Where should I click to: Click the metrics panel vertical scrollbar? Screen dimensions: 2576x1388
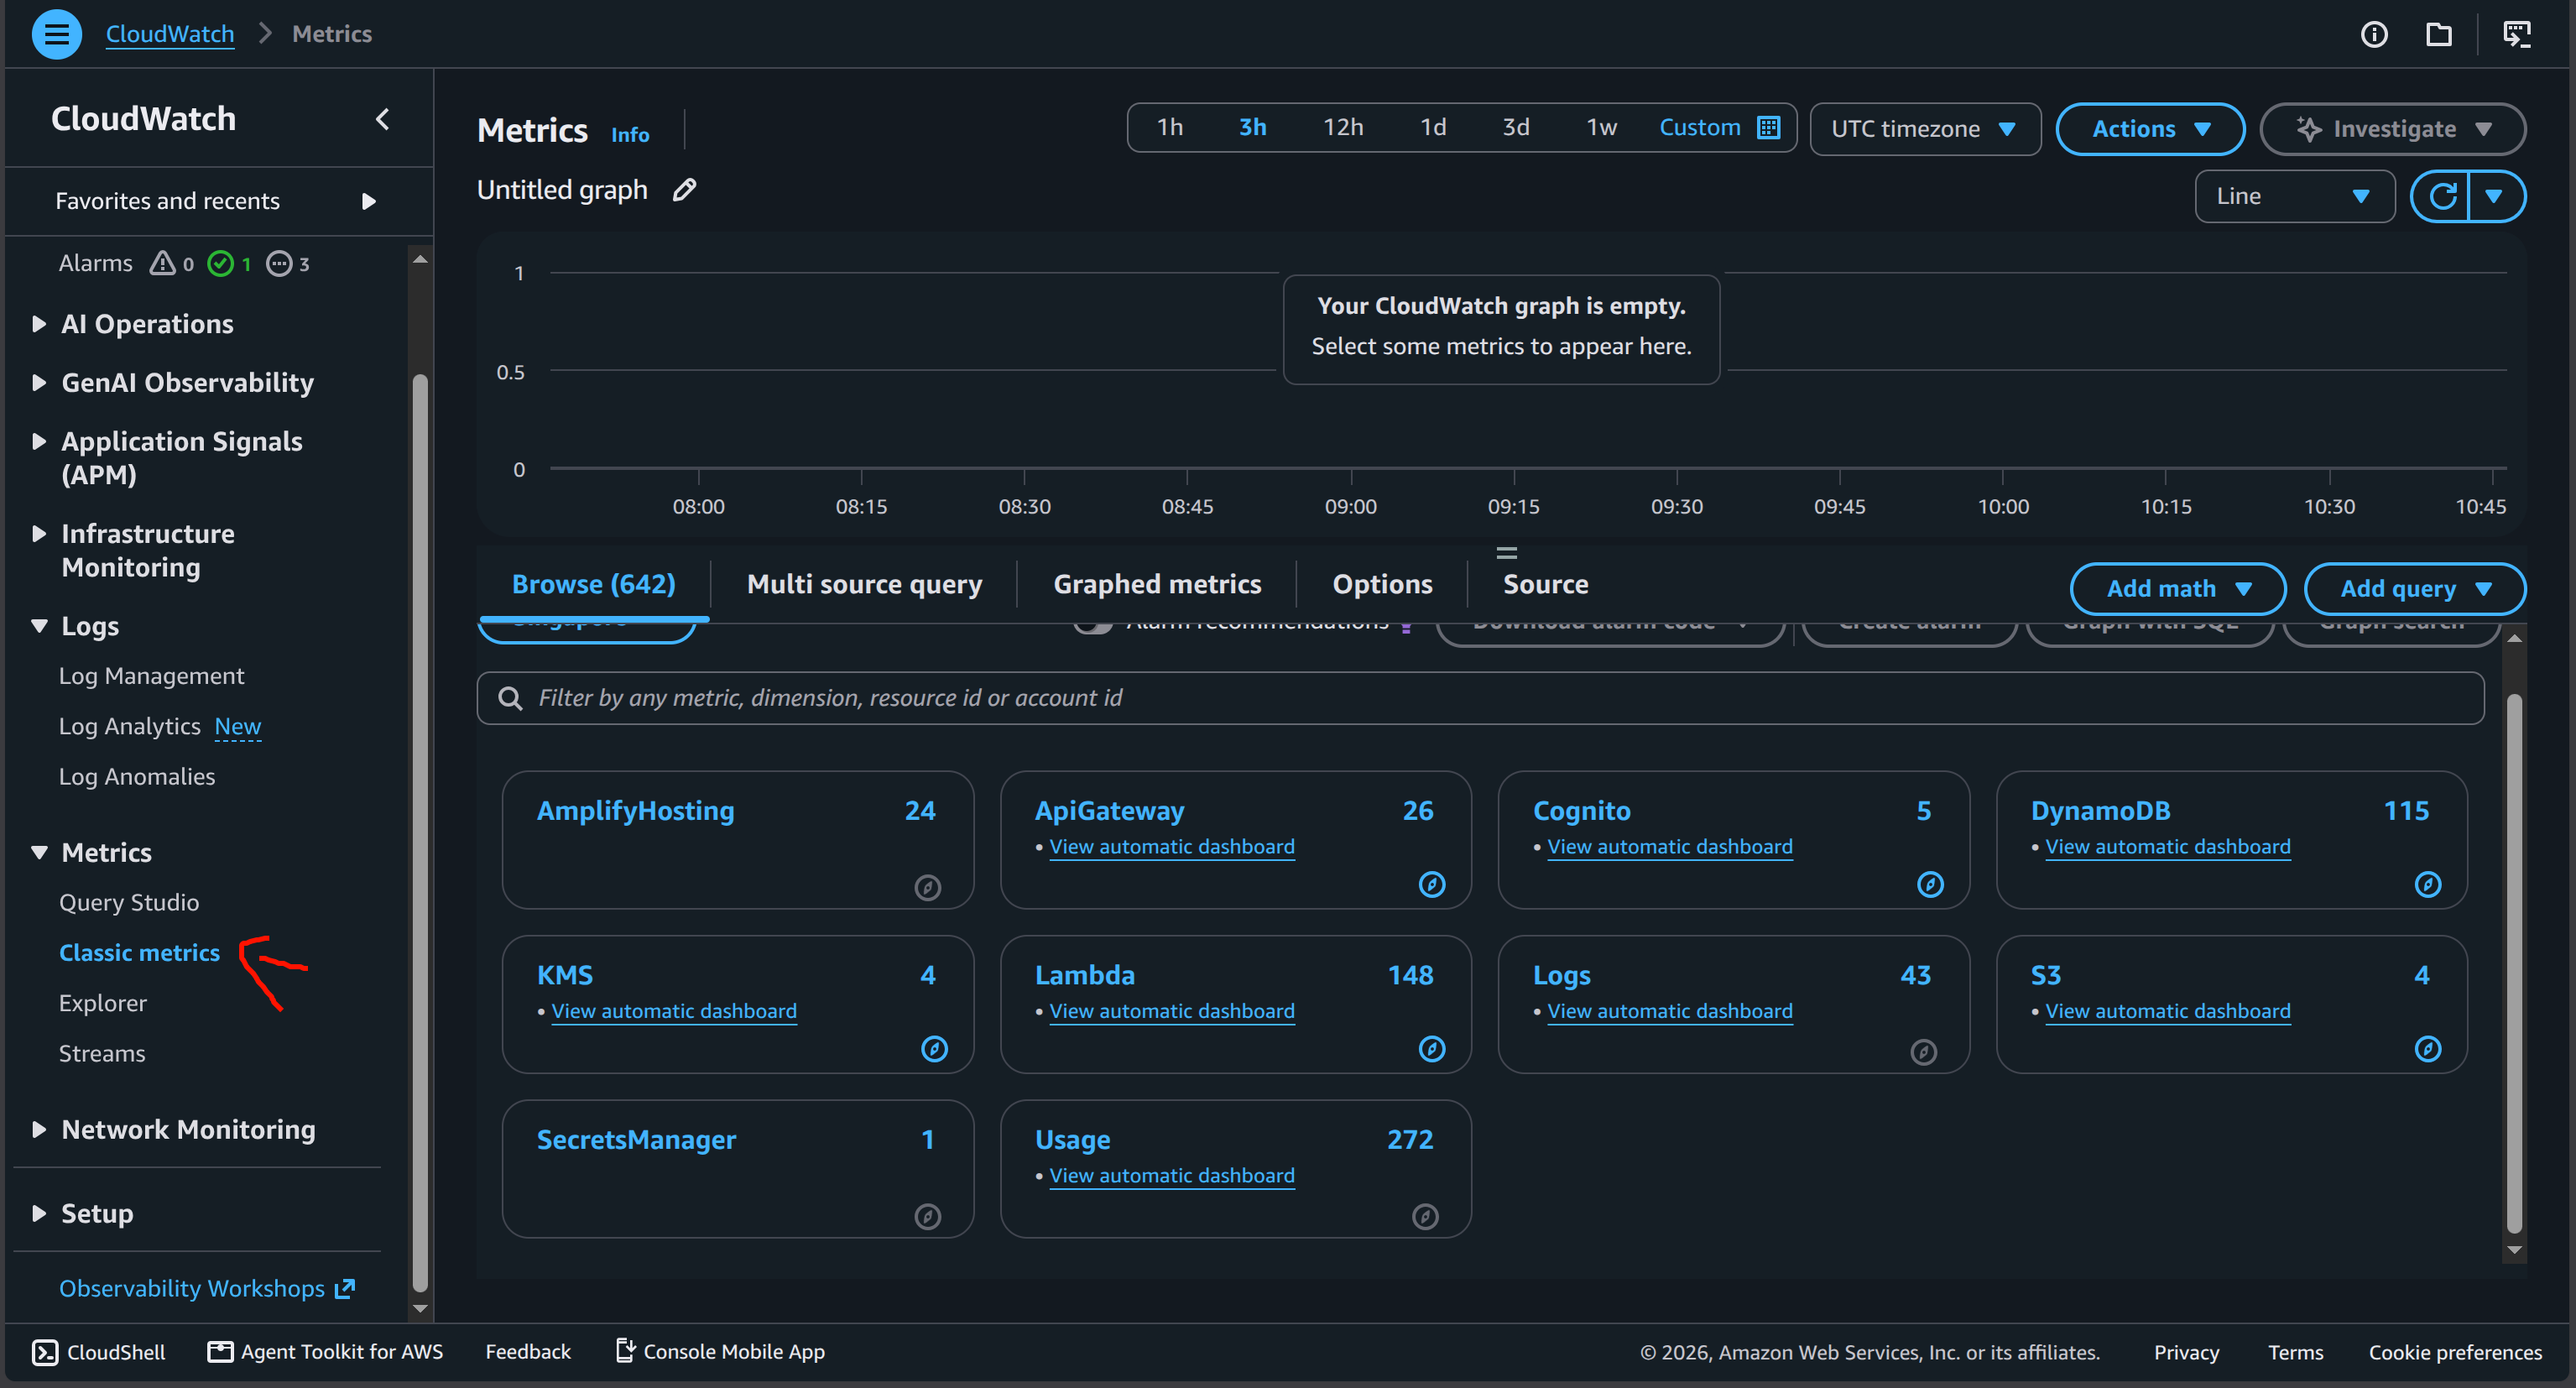click(x=2513, y=963)
